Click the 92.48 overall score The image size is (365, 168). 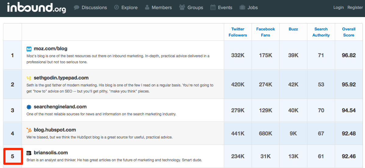(349, 133)
